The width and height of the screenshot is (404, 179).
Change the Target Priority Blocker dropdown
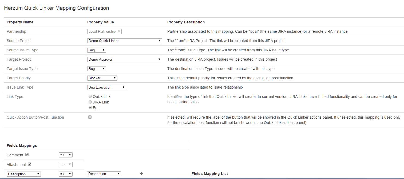coord(102,78)
